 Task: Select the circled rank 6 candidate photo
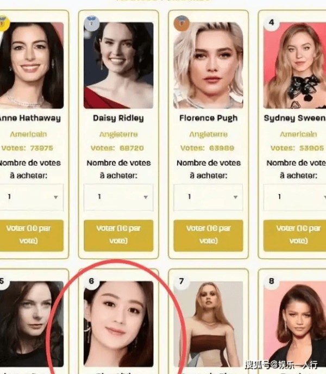(x=118, y=324)
